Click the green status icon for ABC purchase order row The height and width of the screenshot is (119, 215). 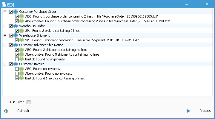coord(21,16)
